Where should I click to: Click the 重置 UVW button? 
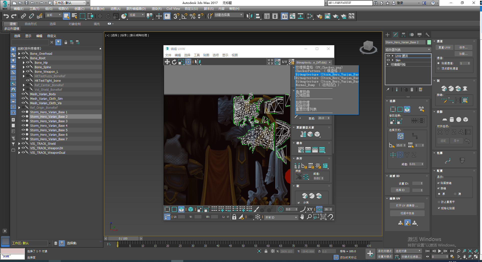click(444, 47)
